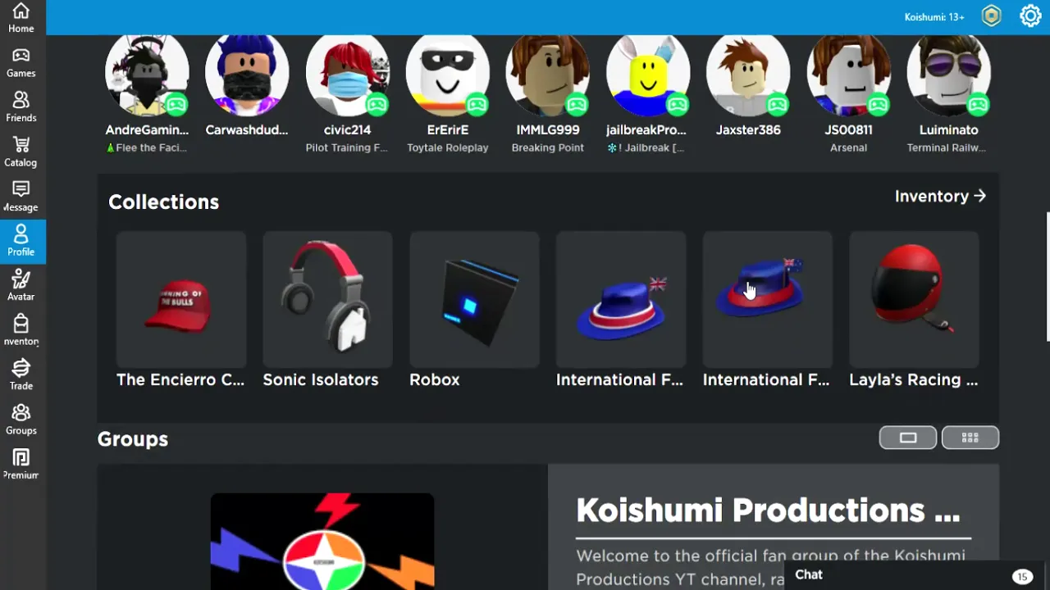Open Sonic Isolators headphones thumbnail

pos(327,299)
